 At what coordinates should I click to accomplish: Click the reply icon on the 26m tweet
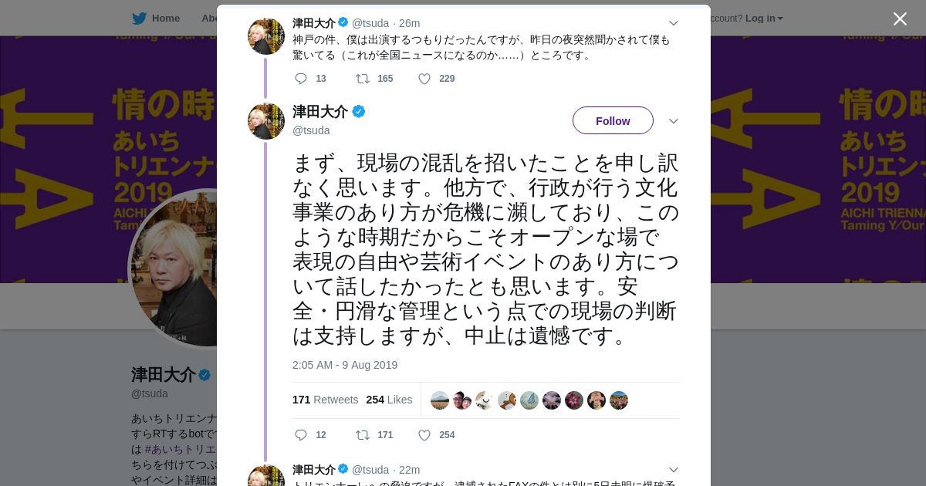[x=301, y=79]
